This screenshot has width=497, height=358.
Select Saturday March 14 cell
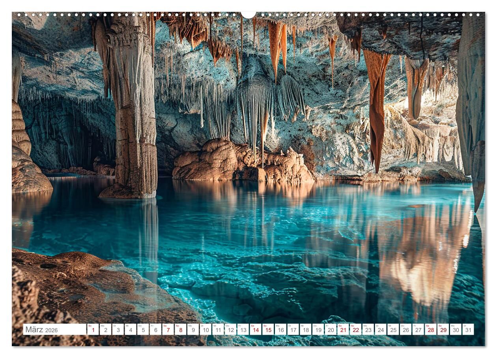[x=255, y=330]
